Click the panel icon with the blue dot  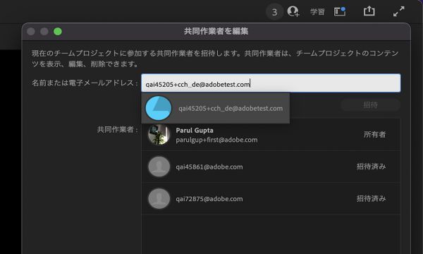[340, 11]
